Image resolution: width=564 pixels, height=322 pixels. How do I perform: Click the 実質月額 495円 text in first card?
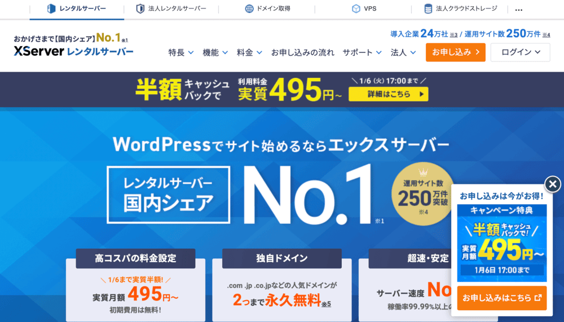pyautogui.click(x=135, y=295)
